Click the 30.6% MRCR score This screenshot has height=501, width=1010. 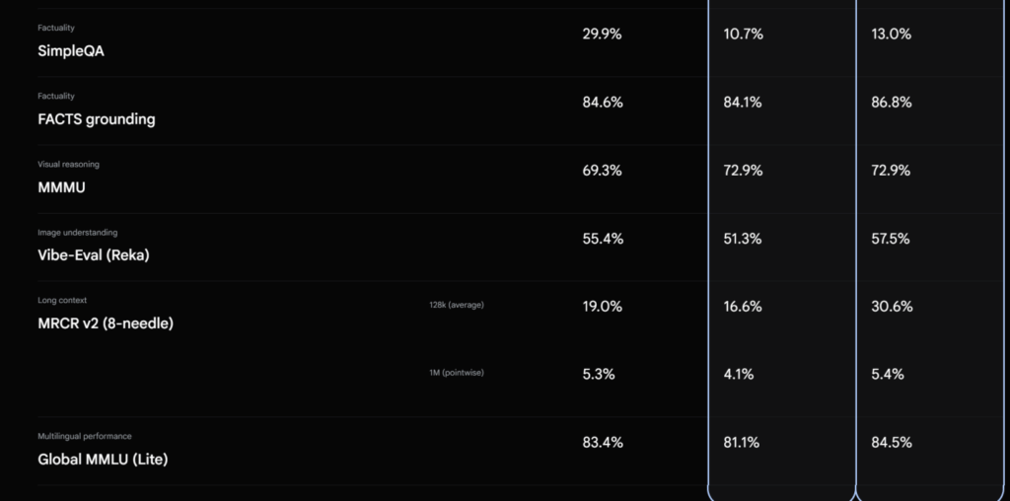coord(892,307)
